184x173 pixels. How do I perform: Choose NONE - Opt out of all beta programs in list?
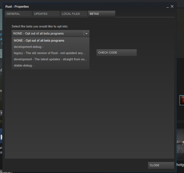coord(50,40)
